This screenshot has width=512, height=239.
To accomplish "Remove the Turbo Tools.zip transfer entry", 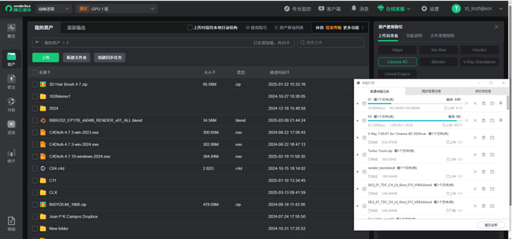I will pos(475,154).
